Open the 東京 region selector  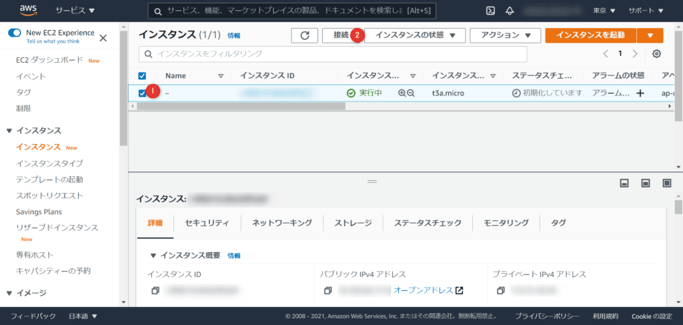(x=604, y=11)
